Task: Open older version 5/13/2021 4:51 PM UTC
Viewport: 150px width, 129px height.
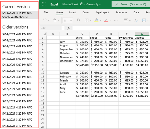Action: (x=17, y=71)
